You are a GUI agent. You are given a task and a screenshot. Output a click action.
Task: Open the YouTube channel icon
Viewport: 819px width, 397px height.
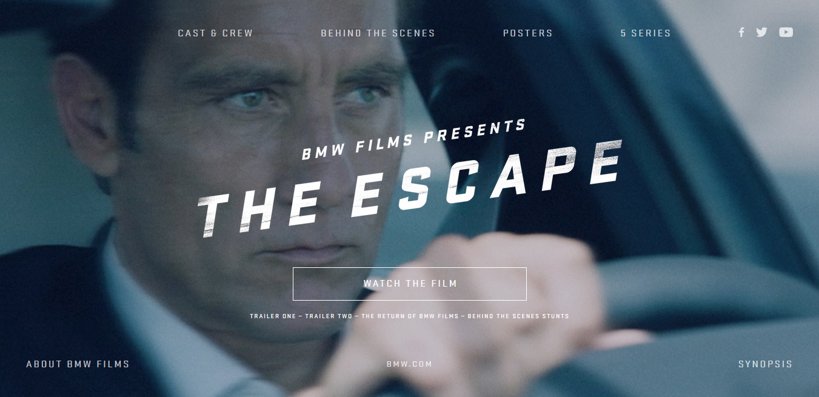click(x=786, y=33)
